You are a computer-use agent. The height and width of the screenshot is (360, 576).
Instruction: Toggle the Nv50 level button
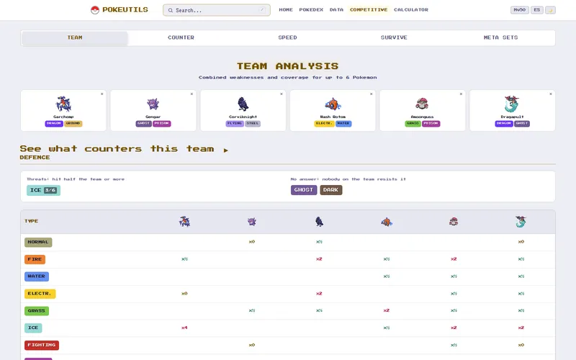(x=519, y=10)
